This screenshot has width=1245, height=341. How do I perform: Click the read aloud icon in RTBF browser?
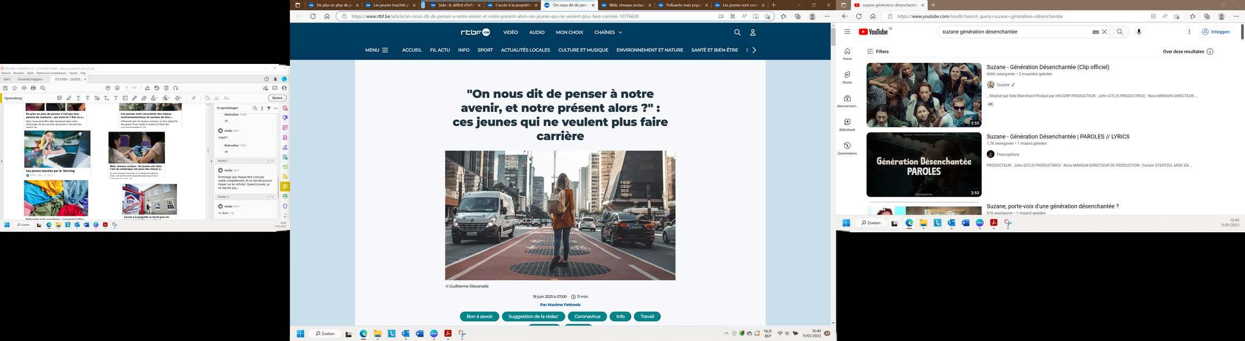[x=744, y=17]
